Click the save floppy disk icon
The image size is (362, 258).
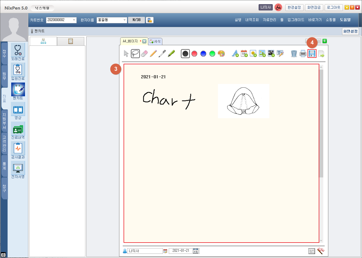coord(312,53)
